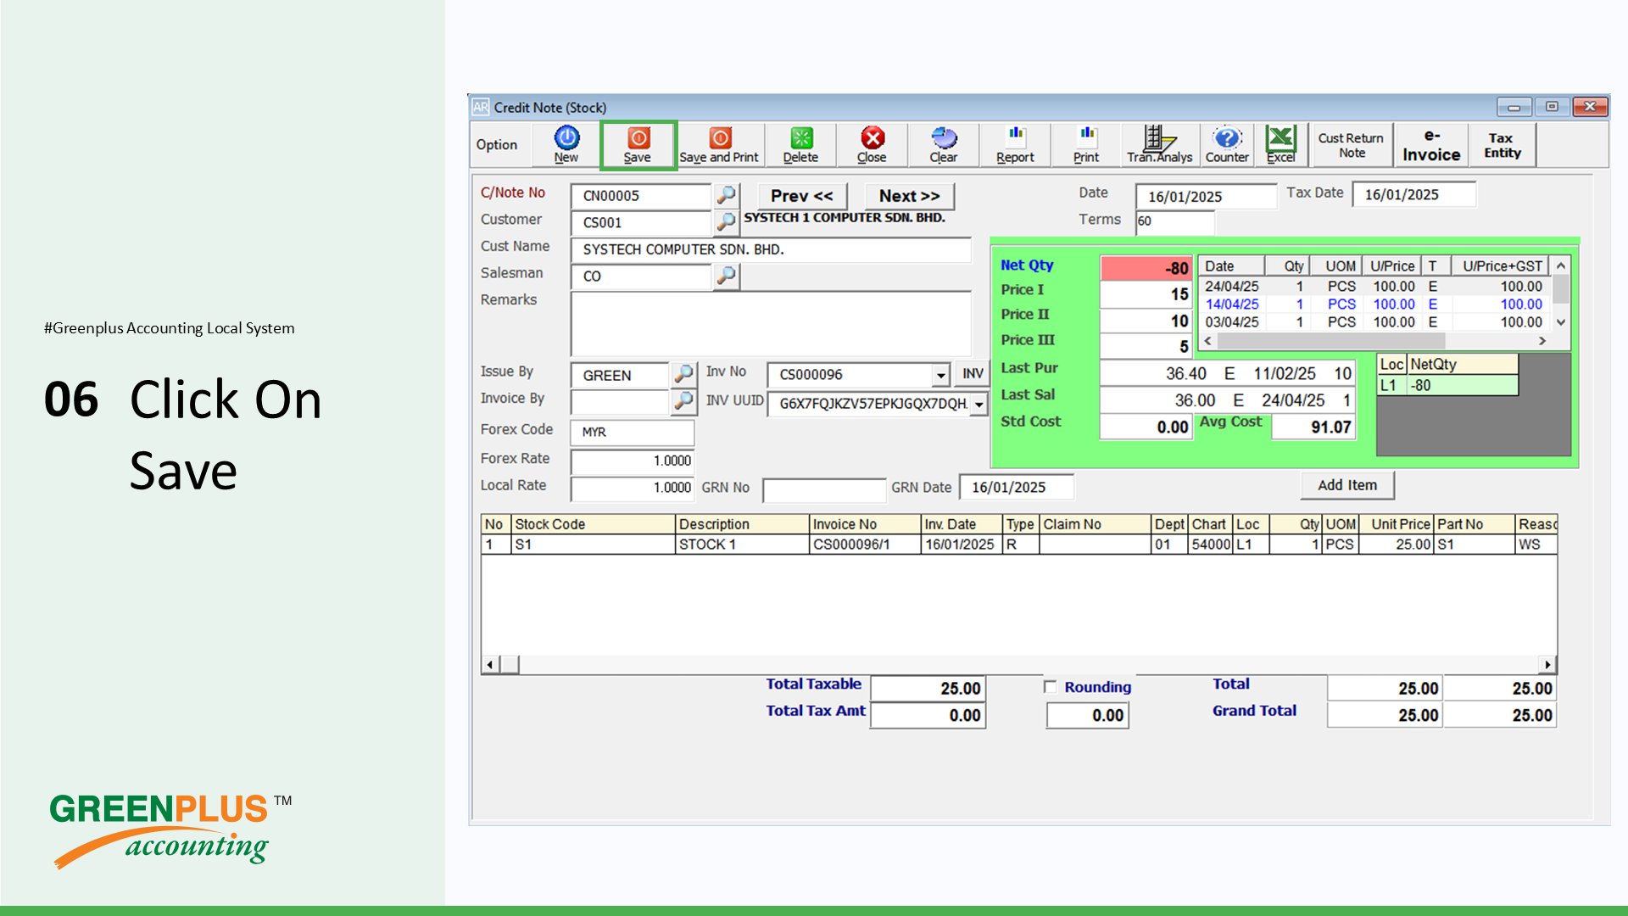Screen dimensions: 1628x916
Task: Click the Local Rate field
Action: [x=633, y=488]
